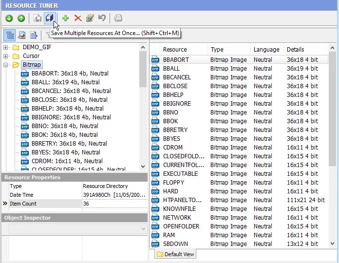339x263 pixels.
Task: Click BMP icon beside BBIGNORE in list
Action: (x=155, y=104)
